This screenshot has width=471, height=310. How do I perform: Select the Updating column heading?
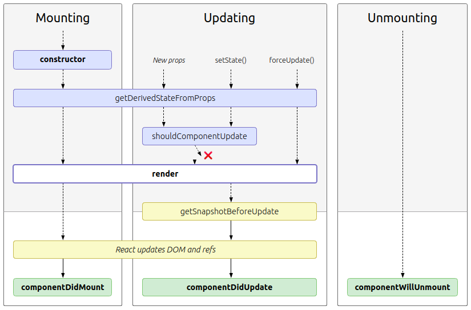[x=230, y=18]
